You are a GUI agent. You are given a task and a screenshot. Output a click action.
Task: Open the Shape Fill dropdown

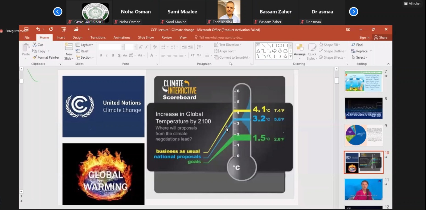click(330, 45)
